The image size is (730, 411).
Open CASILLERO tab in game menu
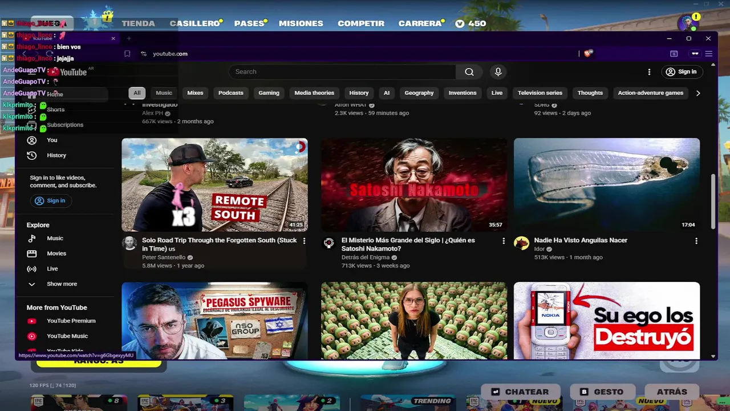pos(195,23)
